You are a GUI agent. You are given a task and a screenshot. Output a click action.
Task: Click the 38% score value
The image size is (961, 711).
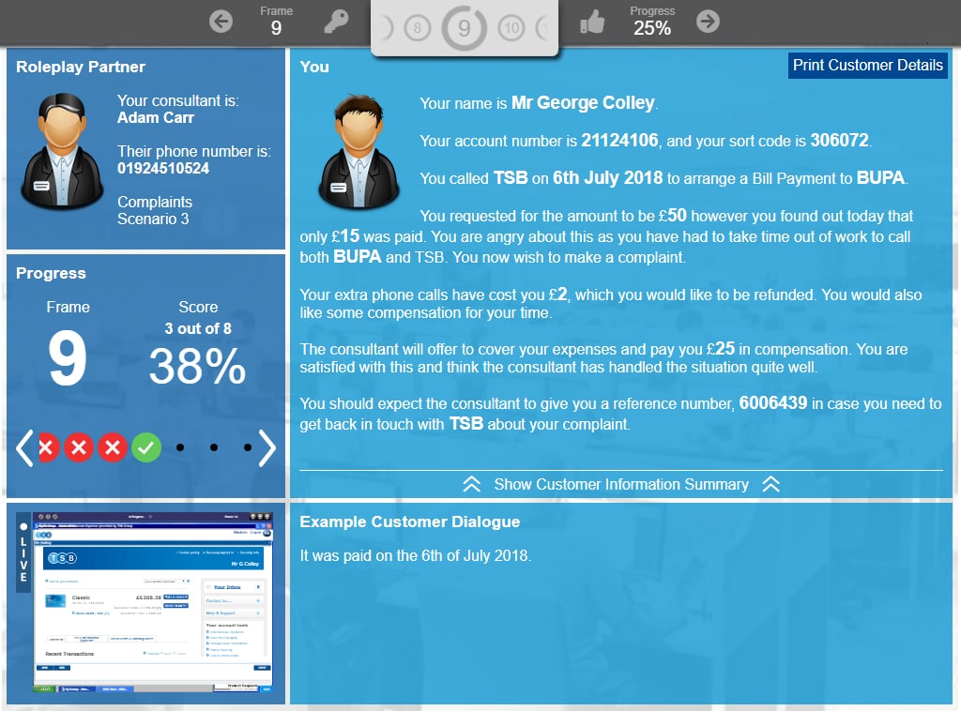[197, 366]
